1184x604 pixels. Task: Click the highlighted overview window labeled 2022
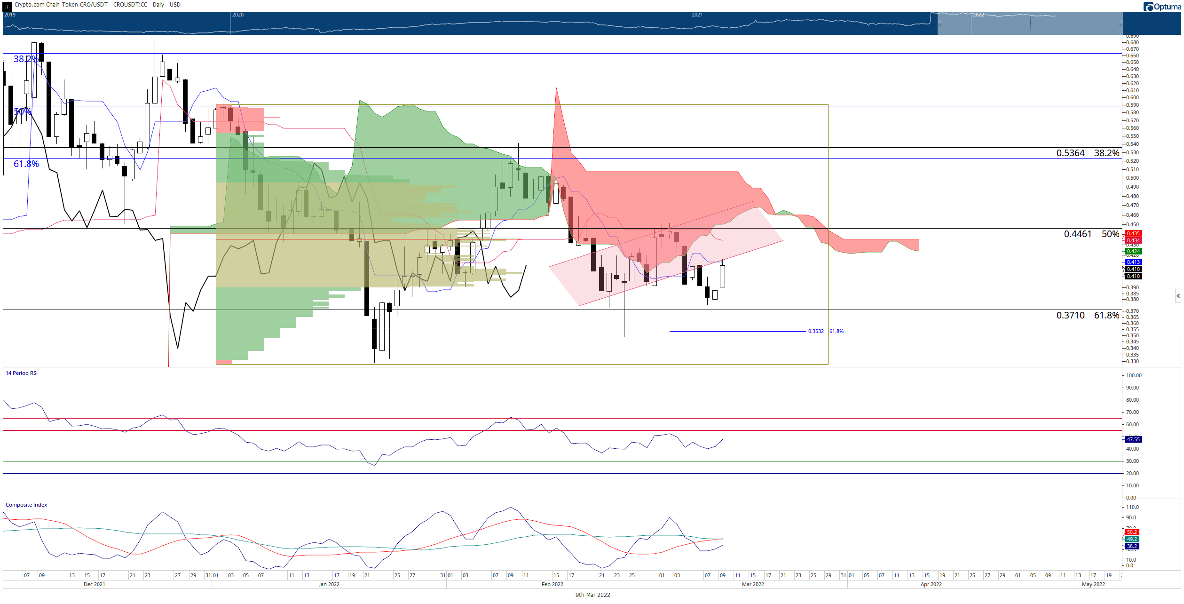(x=1030, y=23)
